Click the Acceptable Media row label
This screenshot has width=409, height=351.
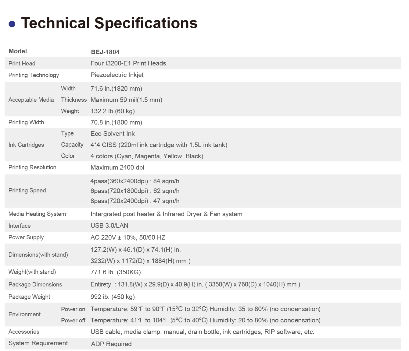pyautogui.click(x=31, y=100)
